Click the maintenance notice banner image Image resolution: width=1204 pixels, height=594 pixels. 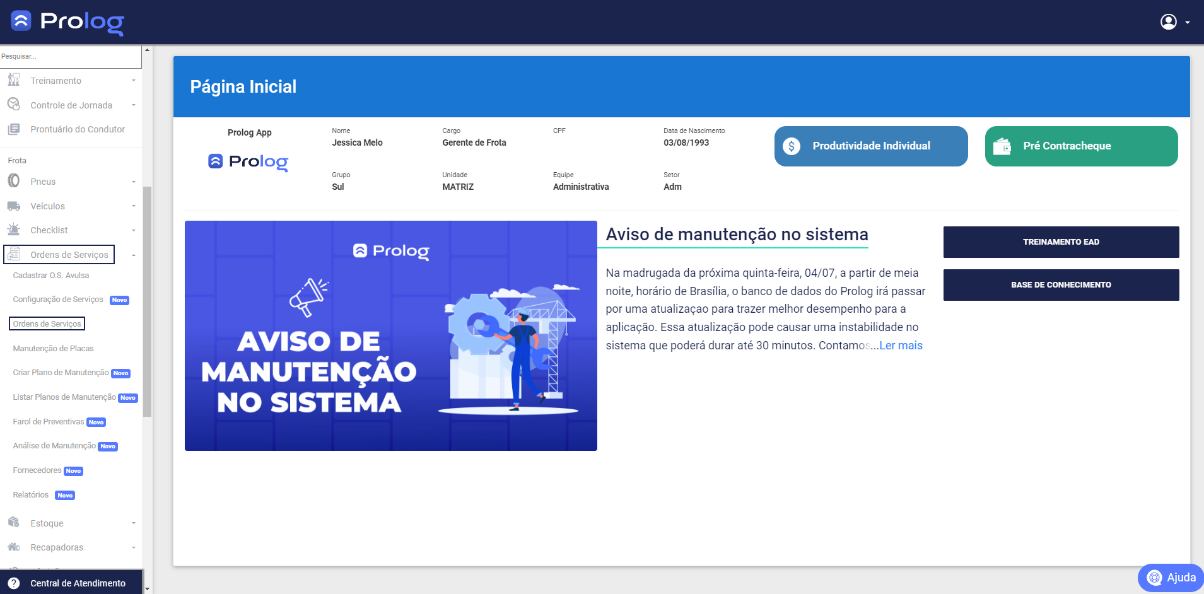tap(391, 335)
